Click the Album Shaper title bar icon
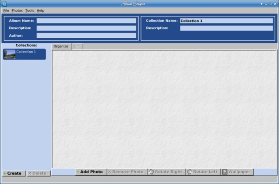The height and width of the screenshot is (184, 279). click(x=4, y=4)
